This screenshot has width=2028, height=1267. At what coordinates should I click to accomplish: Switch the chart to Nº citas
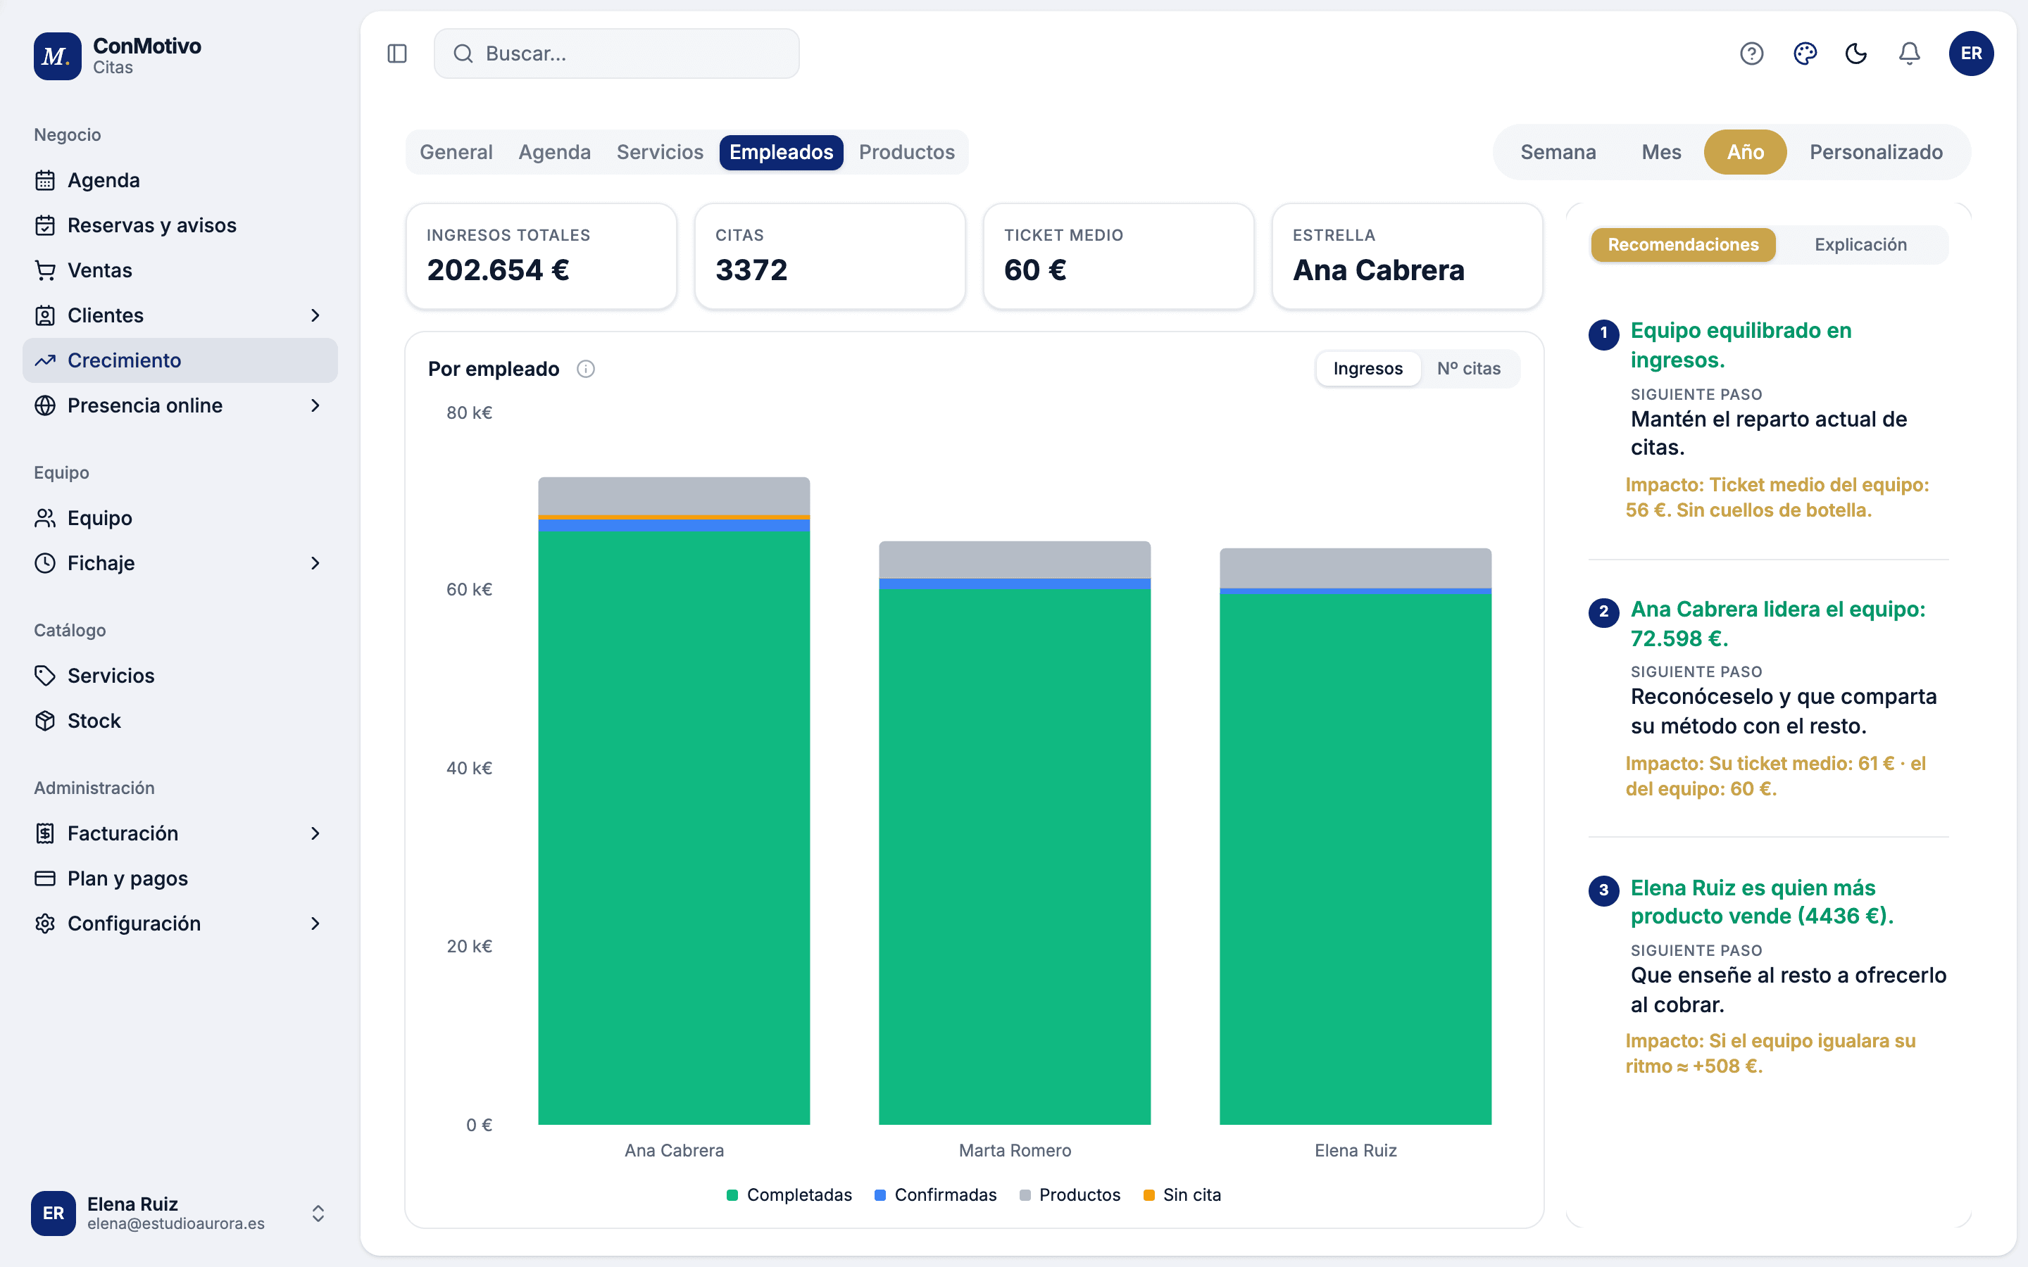pyautogui.click(x=1468, y=369)
